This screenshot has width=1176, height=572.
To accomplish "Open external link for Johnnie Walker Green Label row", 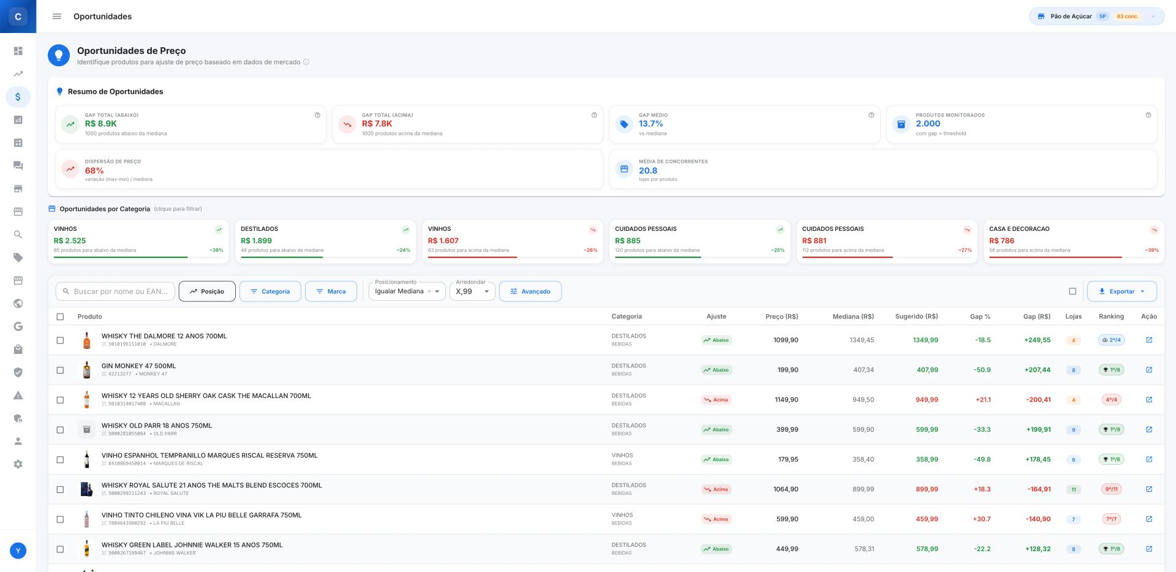I will 1149,549.
